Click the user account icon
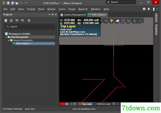The width and height of the screenshot is (161, 113). click(x=153, y=9)
